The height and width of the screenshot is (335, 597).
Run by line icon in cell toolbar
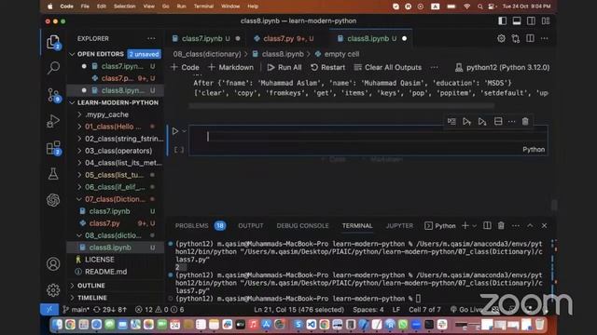pos(451,122)
